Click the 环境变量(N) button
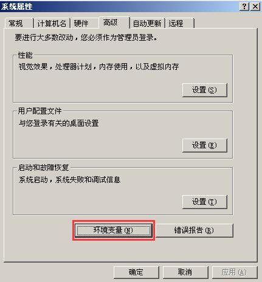 coord(114,230)
